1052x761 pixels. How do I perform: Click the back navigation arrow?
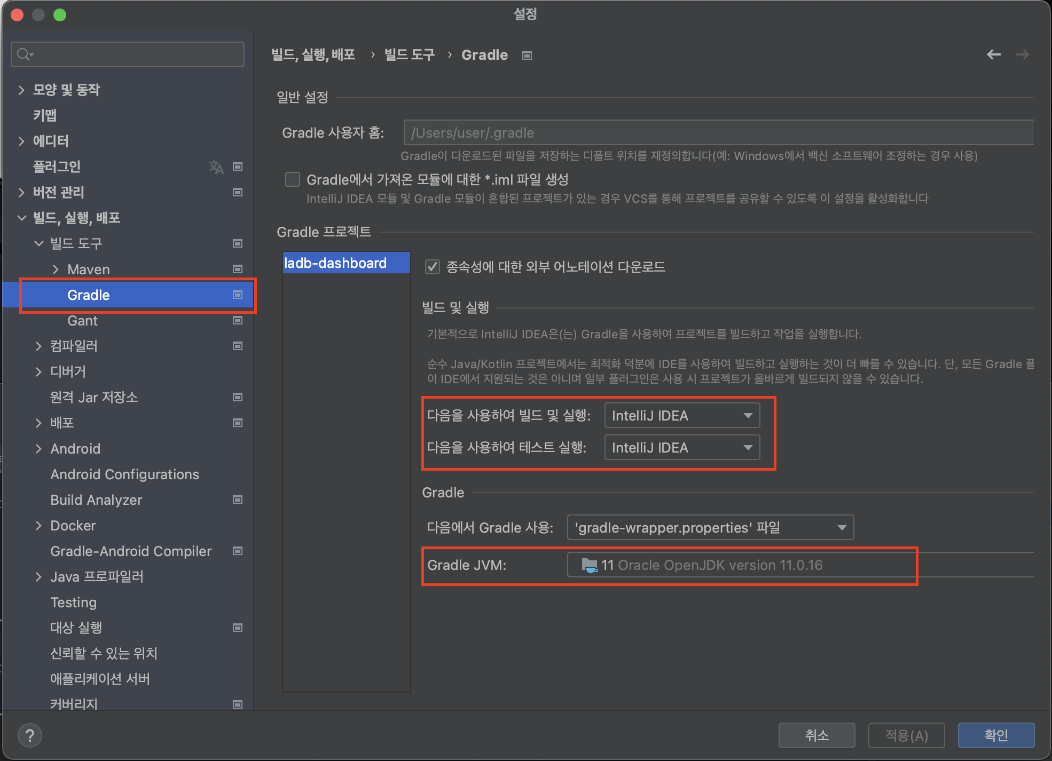(x=993, y=54)
